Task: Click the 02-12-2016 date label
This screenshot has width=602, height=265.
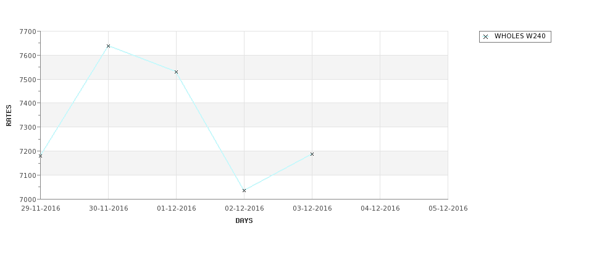Action: [245, 209]
